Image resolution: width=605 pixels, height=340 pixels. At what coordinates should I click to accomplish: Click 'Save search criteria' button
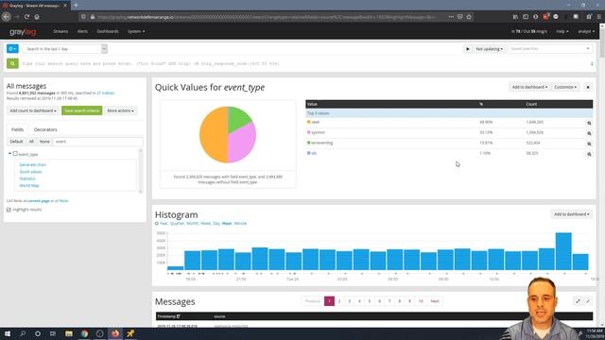(x=82, y=110)
